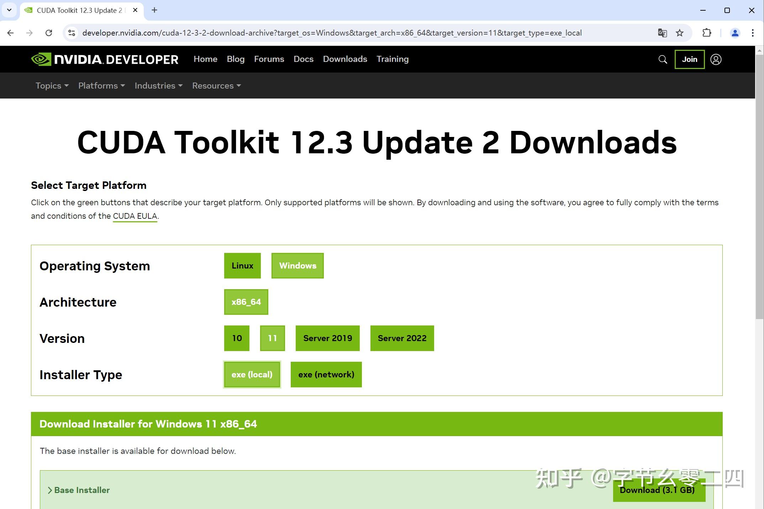The width and height of the screenshot is (764, 509).
Task: Select exe (network) installer type
Action: click(x=326, y=375)
